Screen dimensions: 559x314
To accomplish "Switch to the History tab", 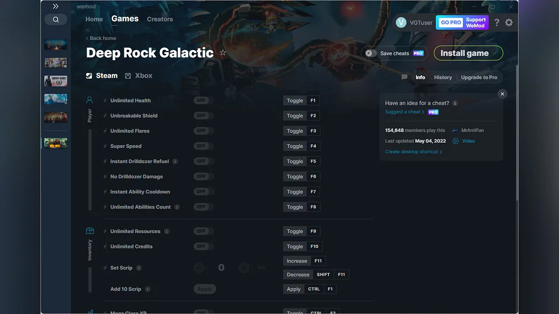I will point(443,77).
